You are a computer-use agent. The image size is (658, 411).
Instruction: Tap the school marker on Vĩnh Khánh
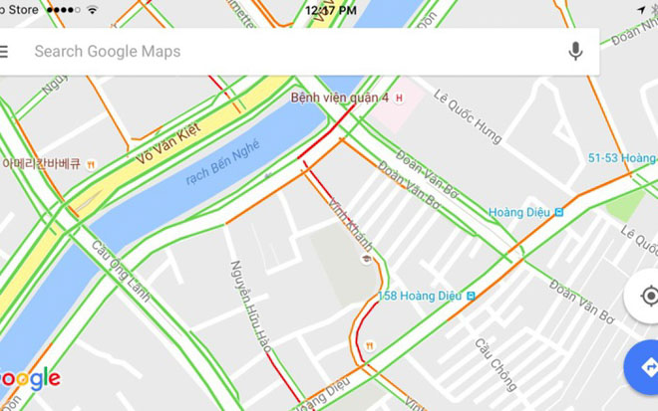coord(367,259)
